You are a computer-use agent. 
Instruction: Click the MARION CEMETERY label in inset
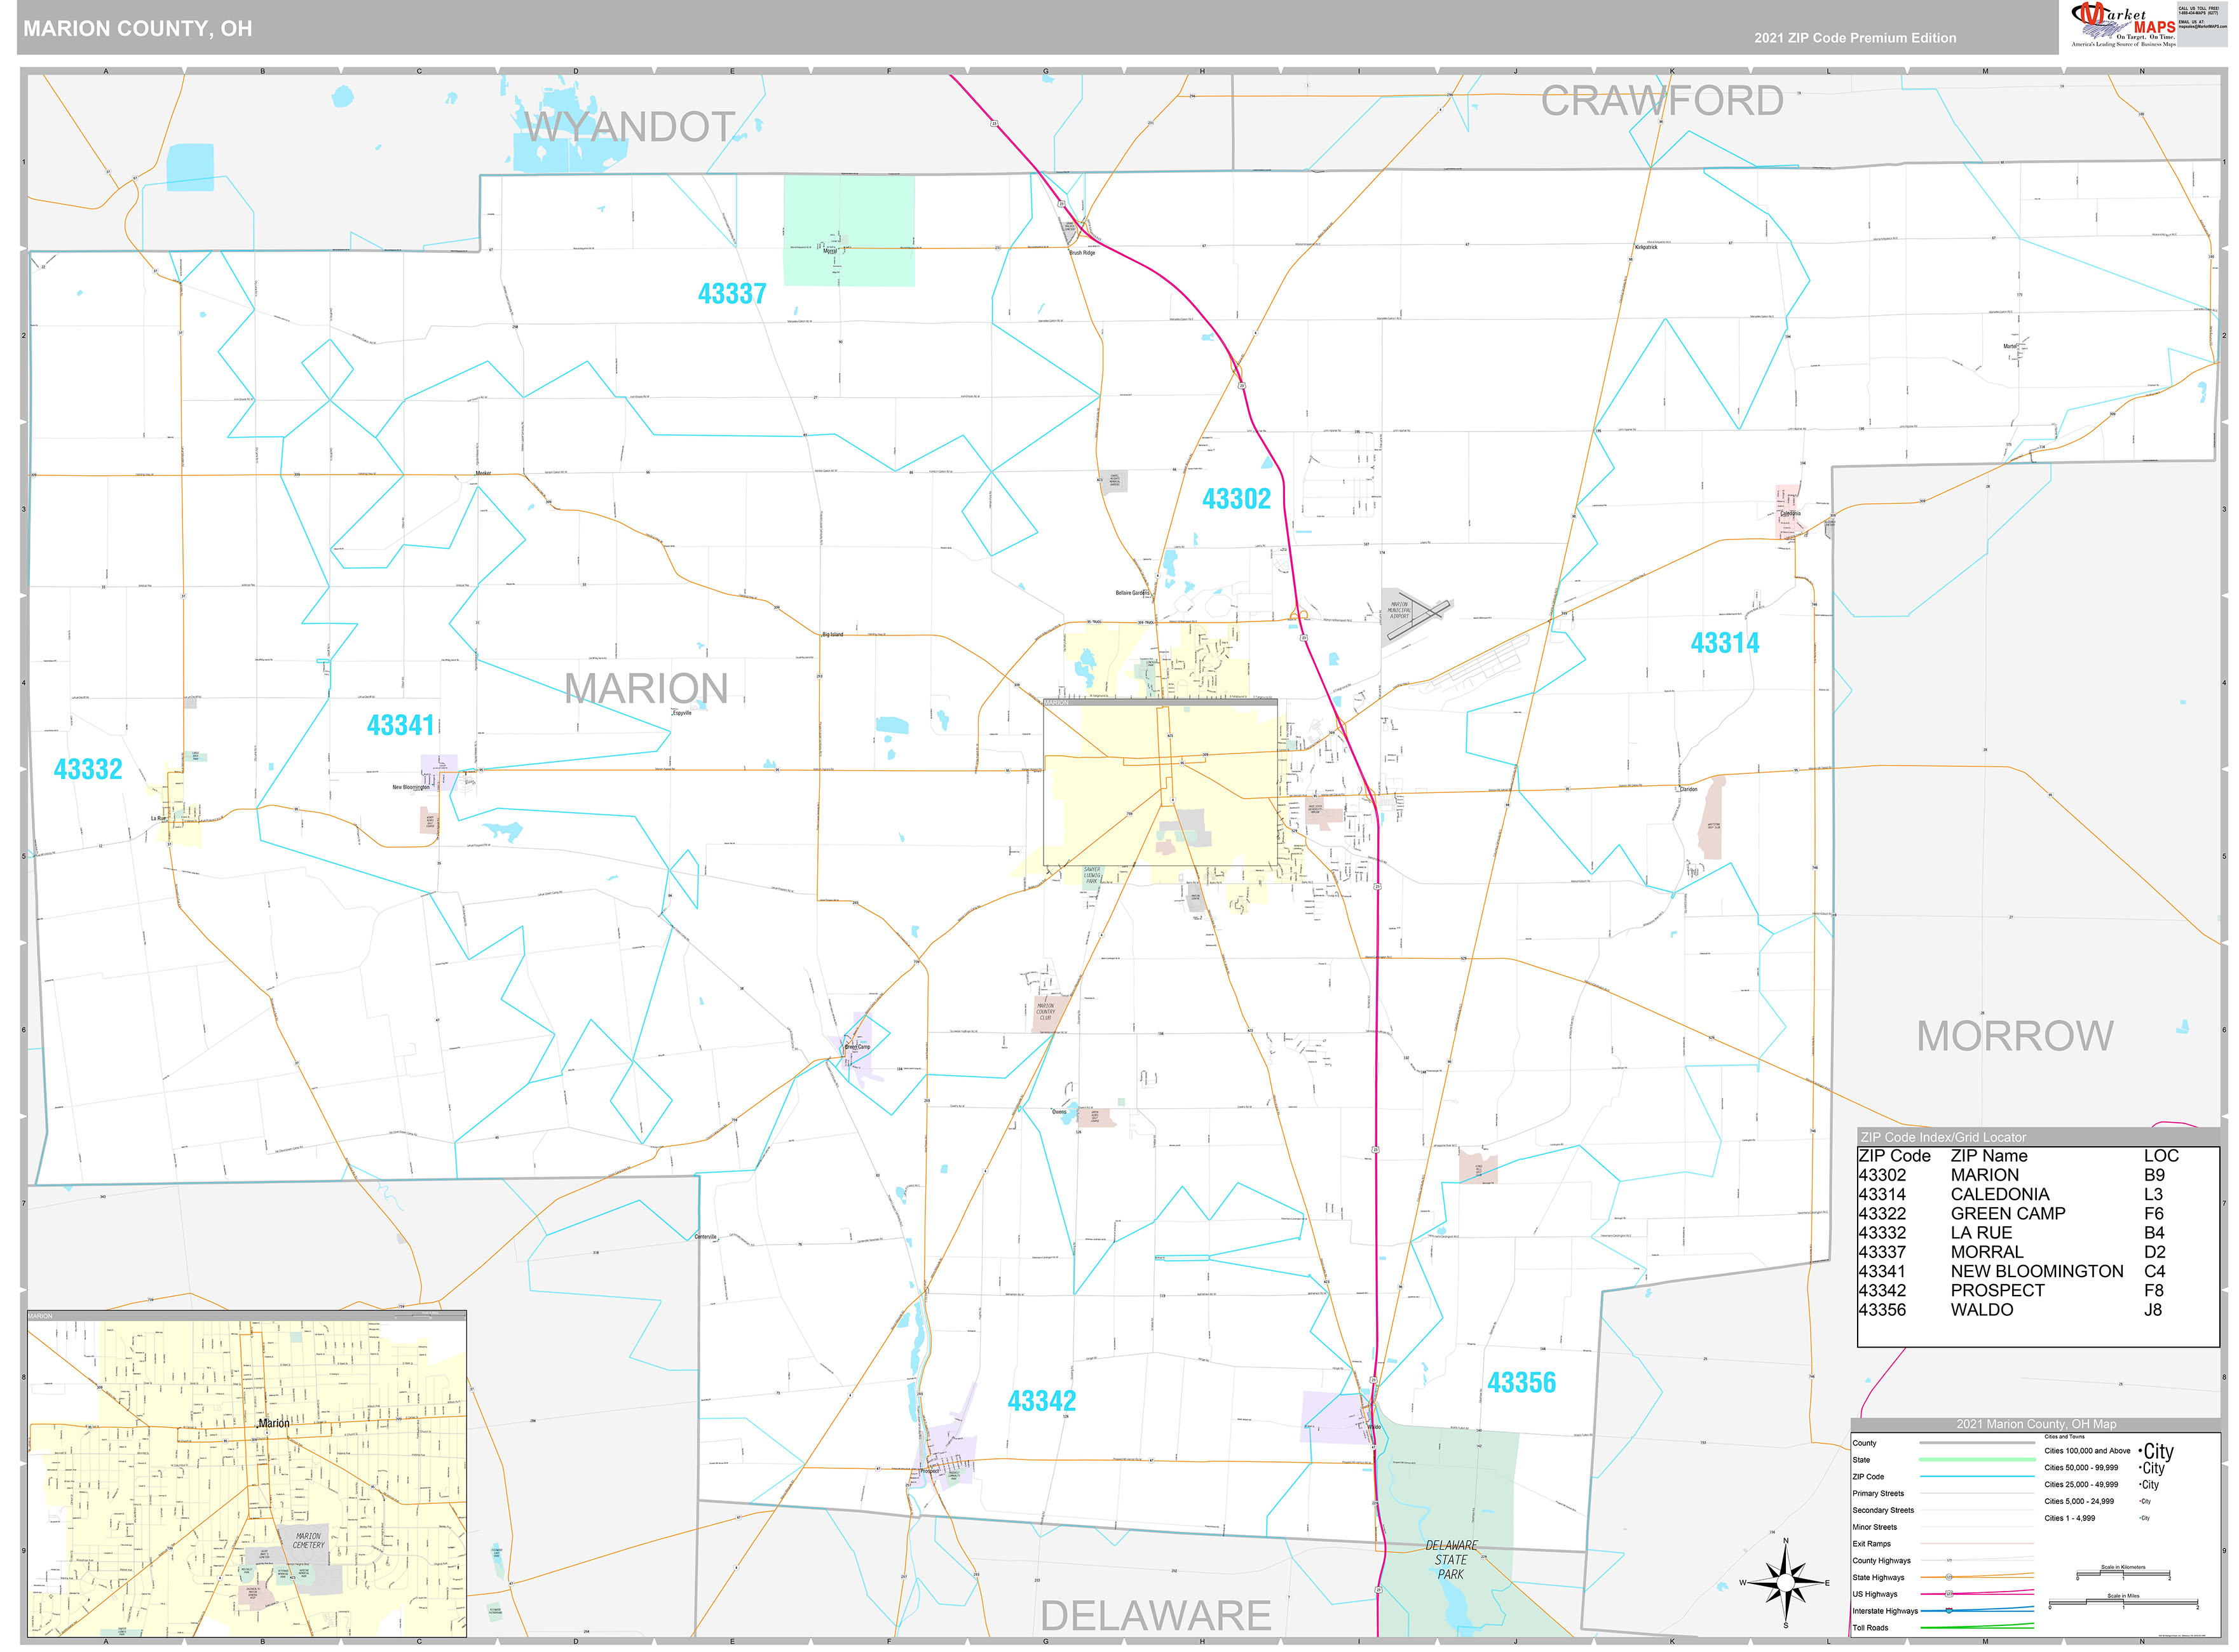(308, 1541)
